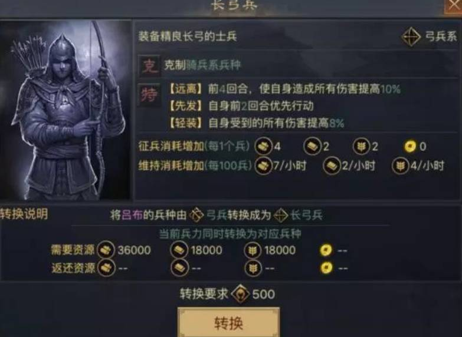Click the iron icon showing 18000 required

point(179,250)
